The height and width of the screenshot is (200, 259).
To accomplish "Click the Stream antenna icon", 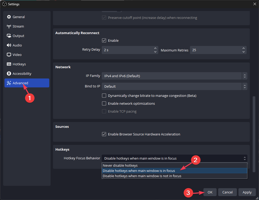I will coord(9,26).
